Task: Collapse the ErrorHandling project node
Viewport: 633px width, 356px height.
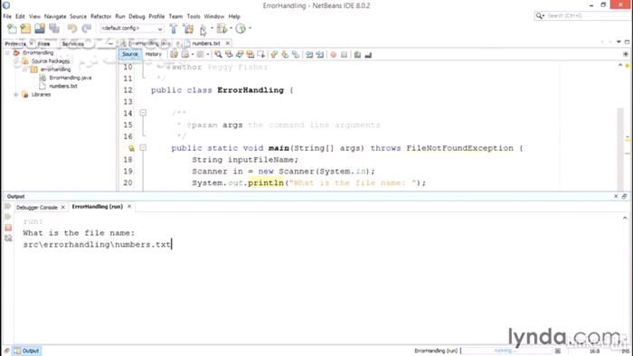Action: [7, 52]
